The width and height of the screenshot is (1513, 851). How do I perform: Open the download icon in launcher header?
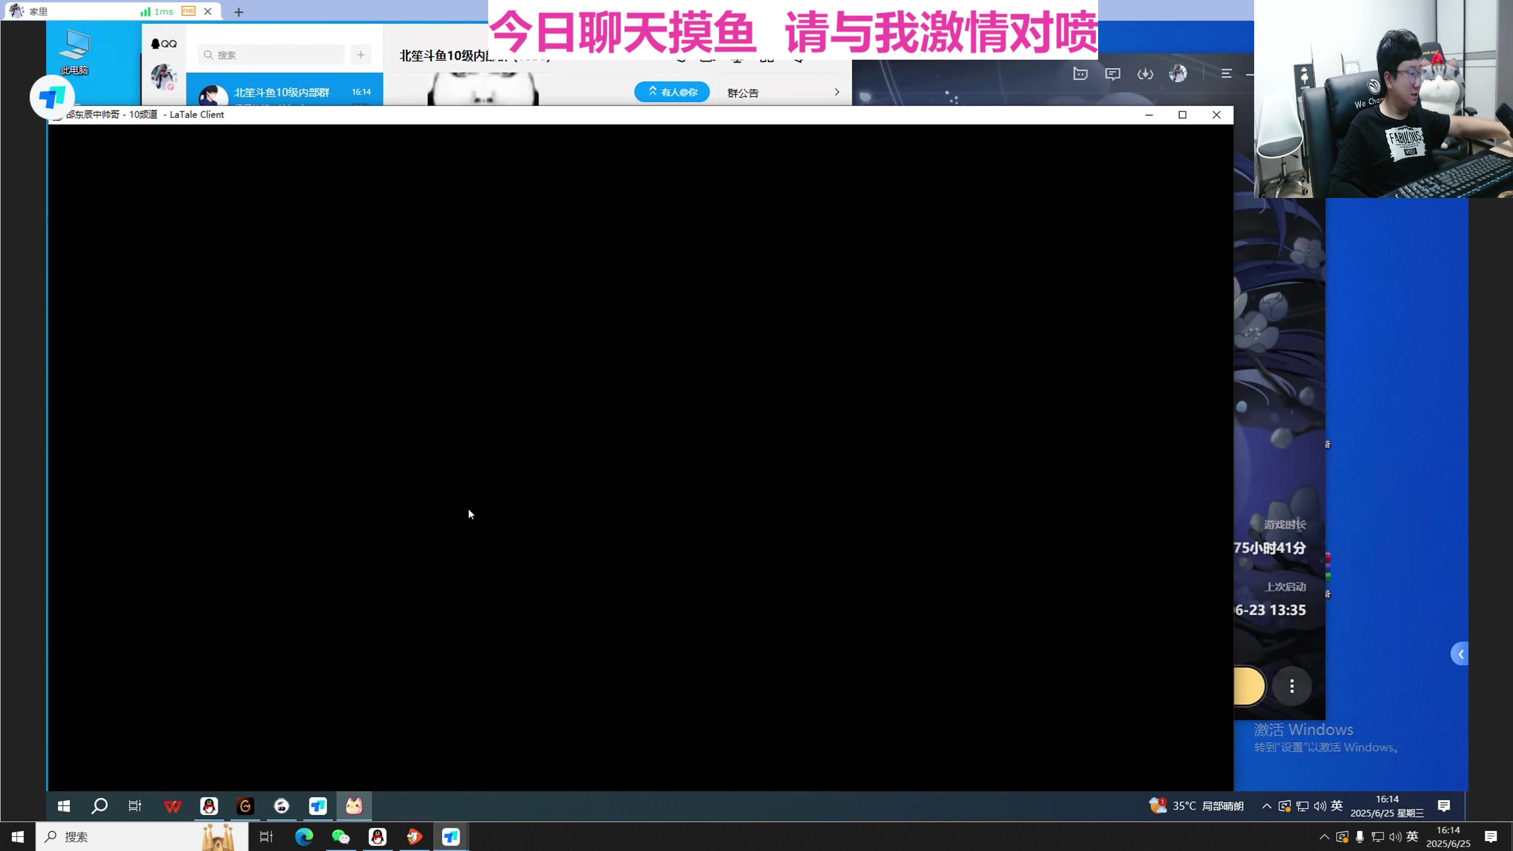1145,74
